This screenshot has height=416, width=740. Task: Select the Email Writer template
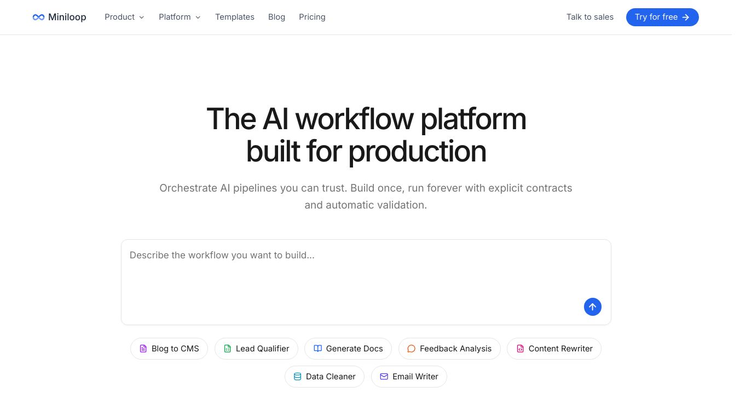point(409,377)
